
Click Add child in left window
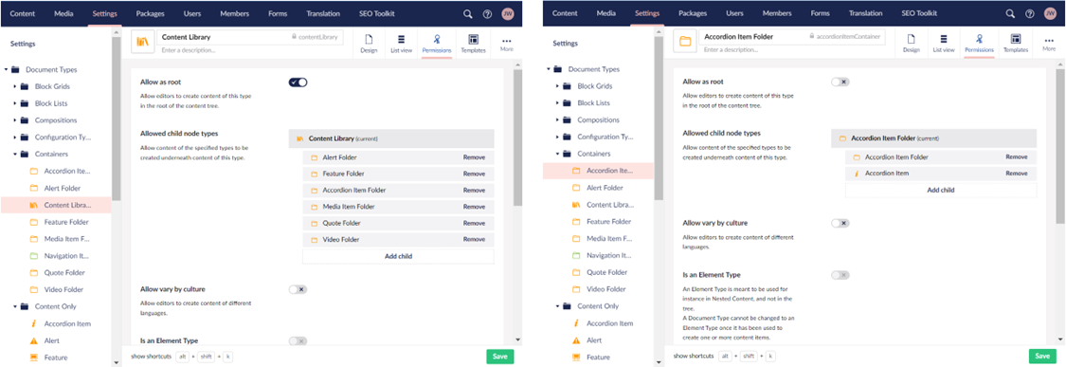398,257
